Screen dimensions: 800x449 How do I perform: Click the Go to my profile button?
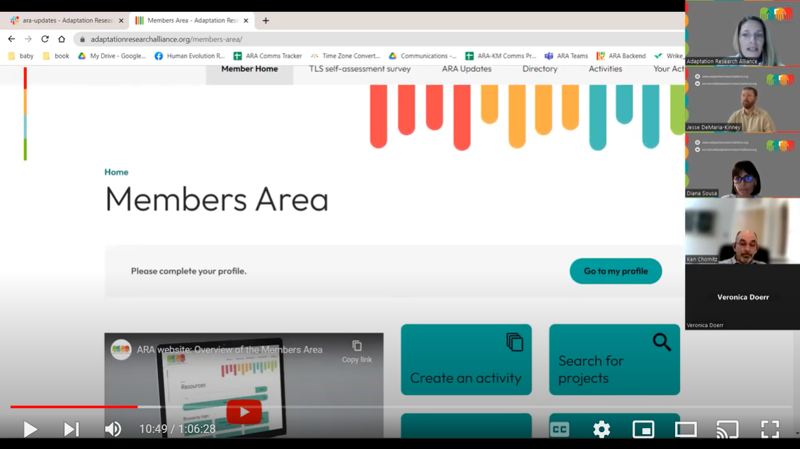coord(615,271)
